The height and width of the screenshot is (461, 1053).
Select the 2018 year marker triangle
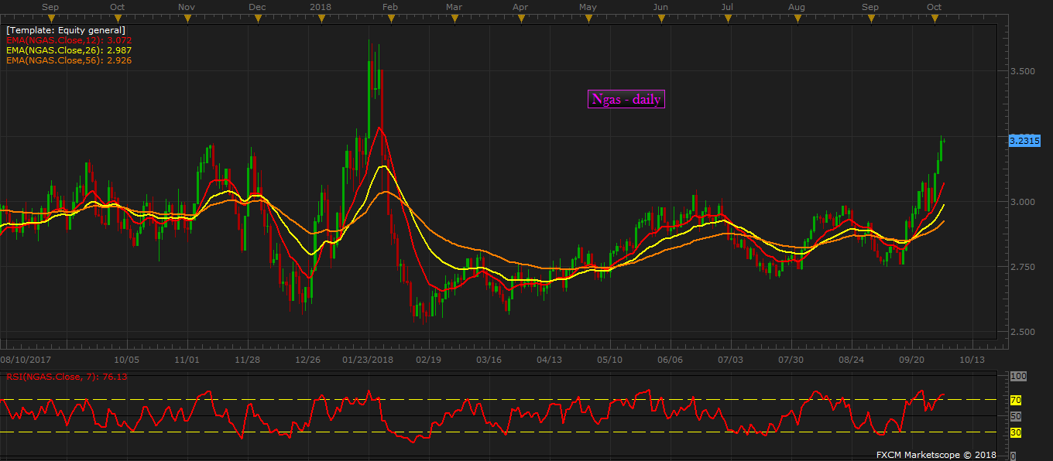(320, 17)
